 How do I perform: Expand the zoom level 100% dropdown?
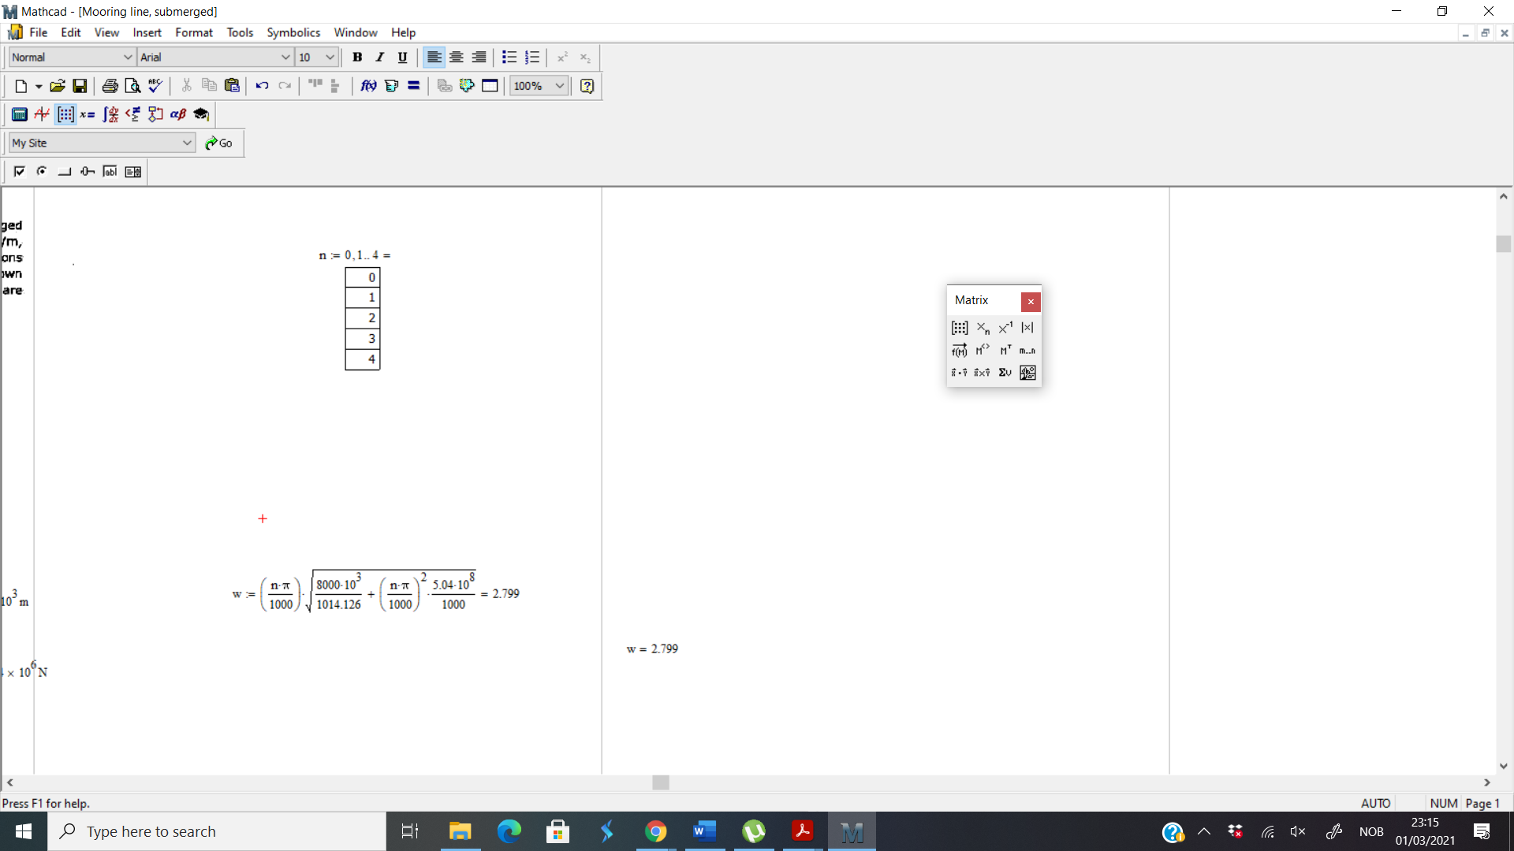click(x=559, y=85)
